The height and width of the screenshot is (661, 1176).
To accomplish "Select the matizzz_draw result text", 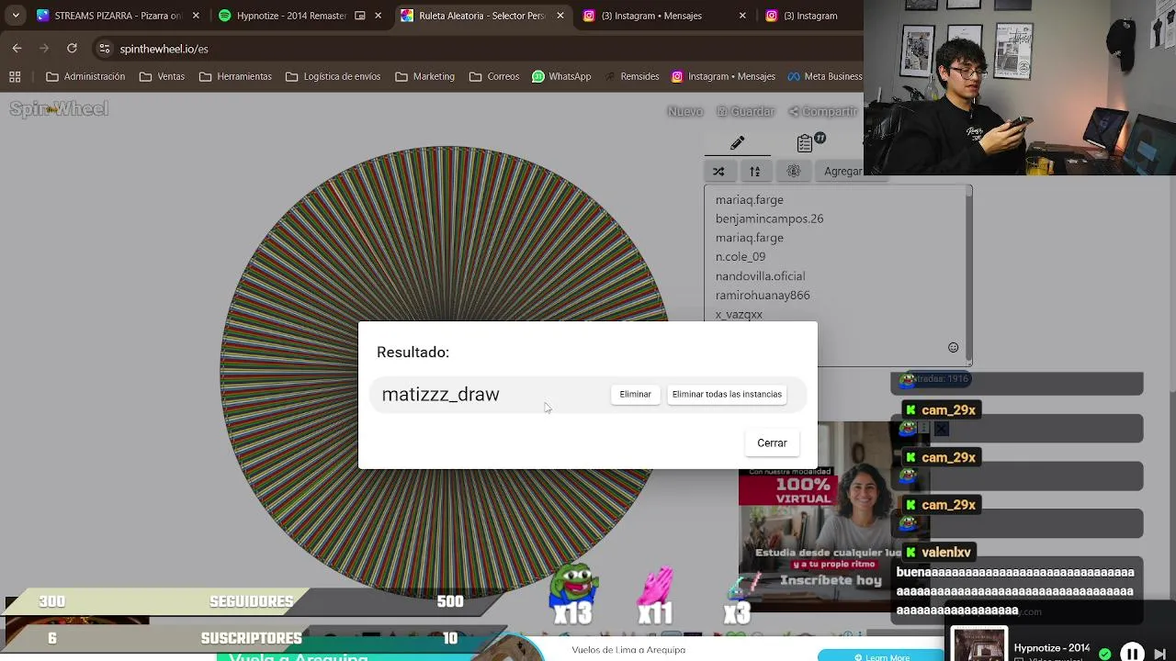I will (x=440, y=394).
